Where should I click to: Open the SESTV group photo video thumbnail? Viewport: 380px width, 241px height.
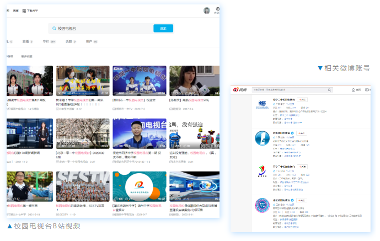82,186
